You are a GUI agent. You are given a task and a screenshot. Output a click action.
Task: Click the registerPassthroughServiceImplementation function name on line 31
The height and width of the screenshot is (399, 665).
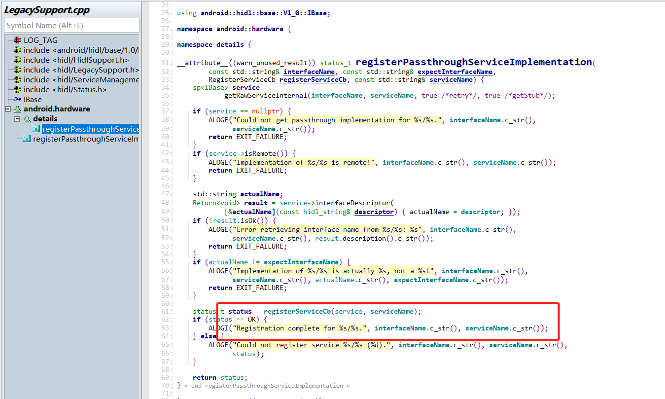pos(473,62)
